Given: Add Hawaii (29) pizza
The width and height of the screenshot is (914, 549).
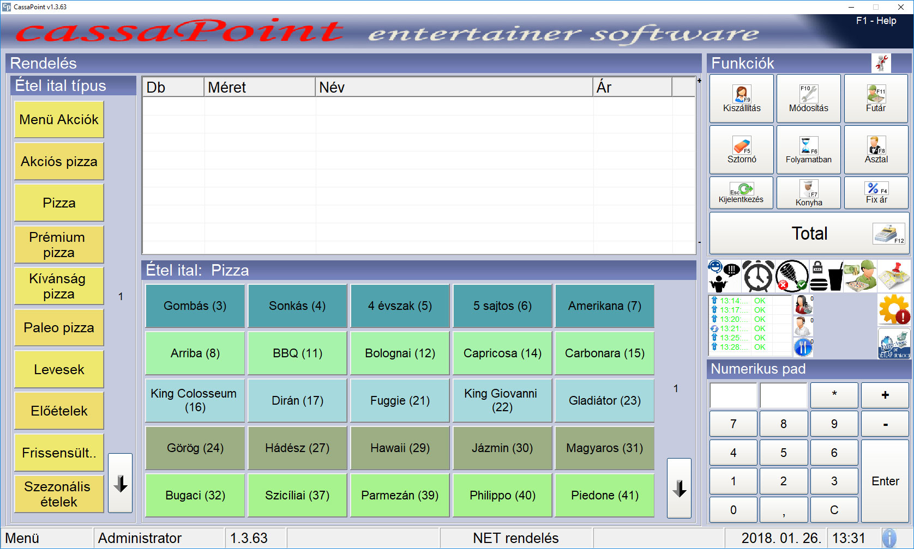Looking at the screenshot, I should pos(400,448).
